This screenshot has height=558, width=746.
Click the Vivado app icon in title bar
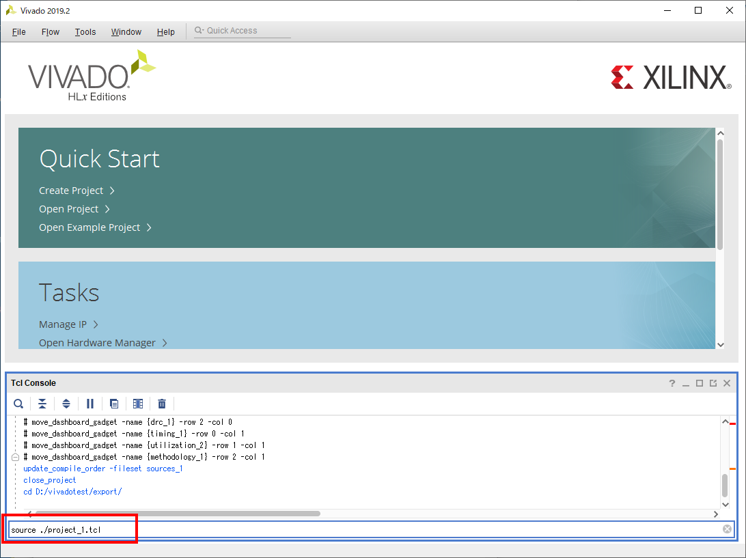pos(10,10)
